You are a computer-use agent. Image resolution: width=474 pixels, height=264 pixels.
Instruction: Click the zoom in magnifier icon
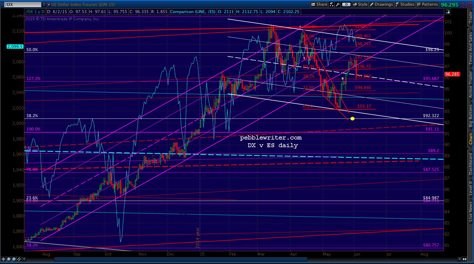8,259
